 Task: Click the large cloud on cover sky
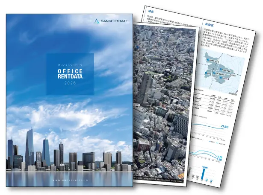(x=56, y=115)
